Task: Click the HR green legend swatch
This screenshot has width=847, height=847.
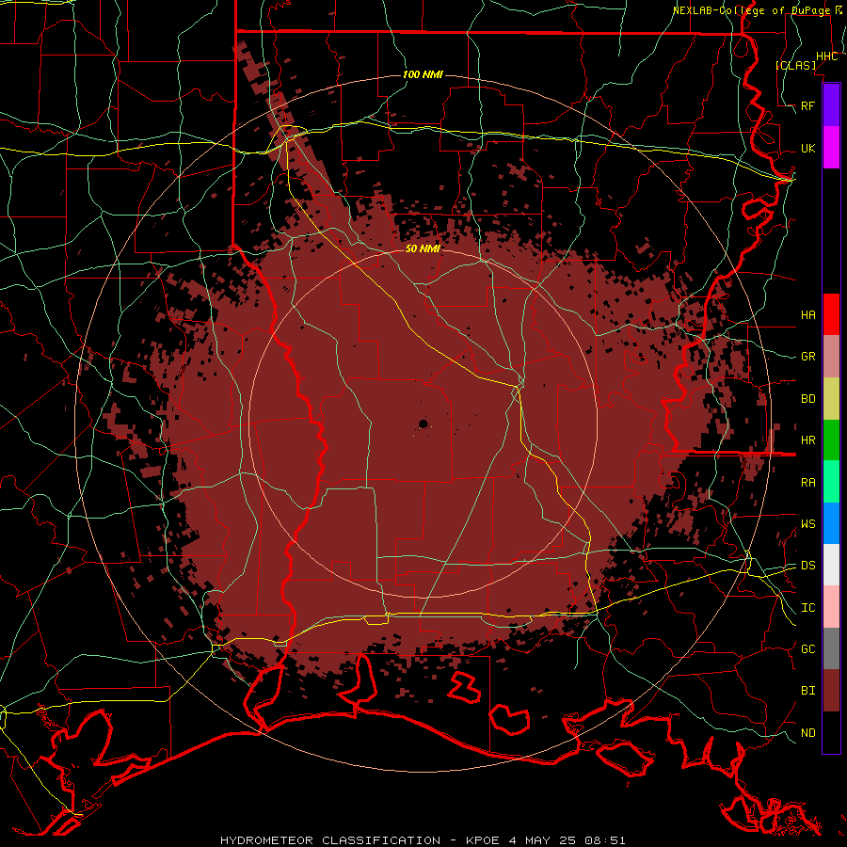Action: [x=831, y=439]
